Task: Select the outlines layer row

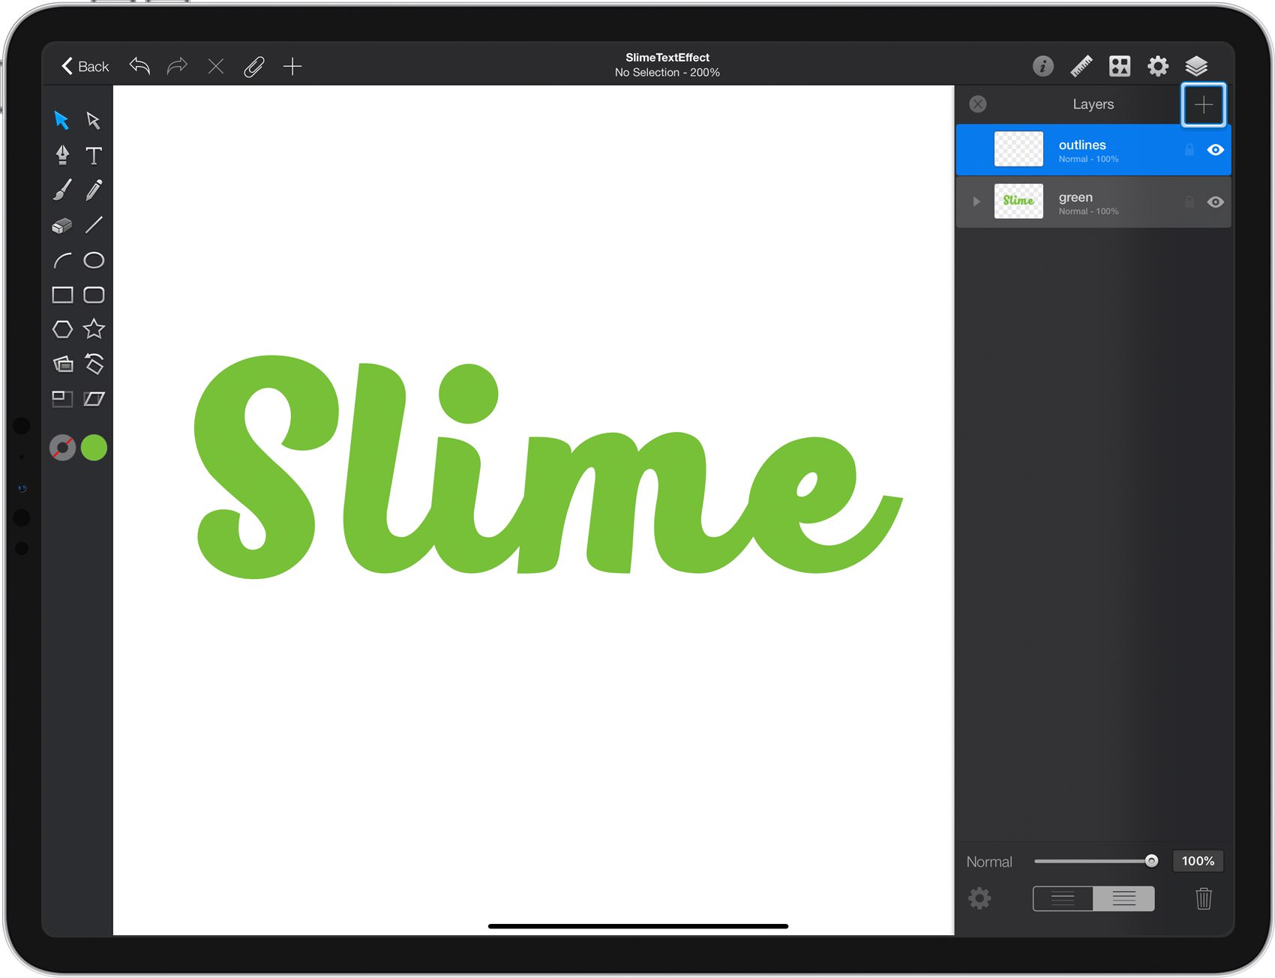Action: pyautogui.click(x=1093, y=150)
